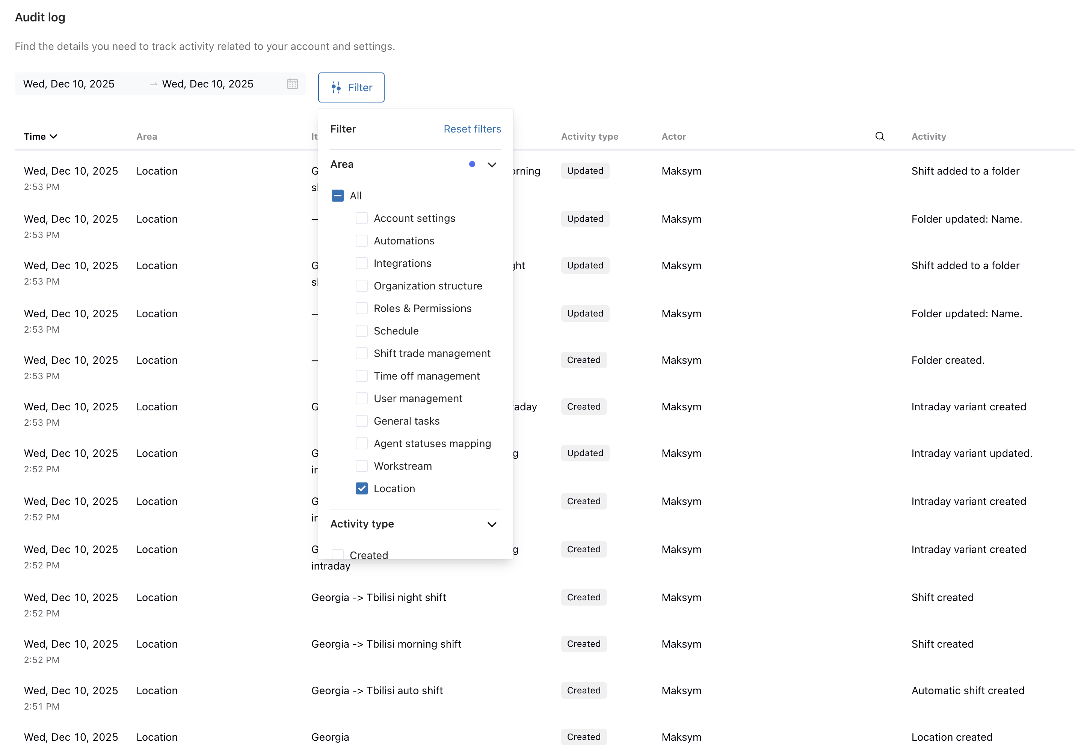
Task: Check the Organization structure checkbox
Action: click(361, 286)
